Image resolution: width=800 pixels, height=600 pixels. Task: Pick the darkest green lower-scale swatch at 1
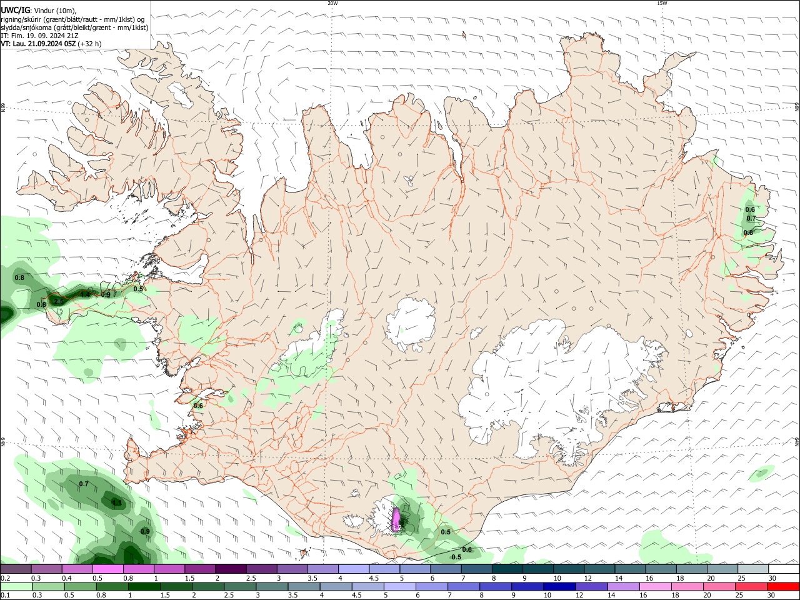(x=144, y=587)
